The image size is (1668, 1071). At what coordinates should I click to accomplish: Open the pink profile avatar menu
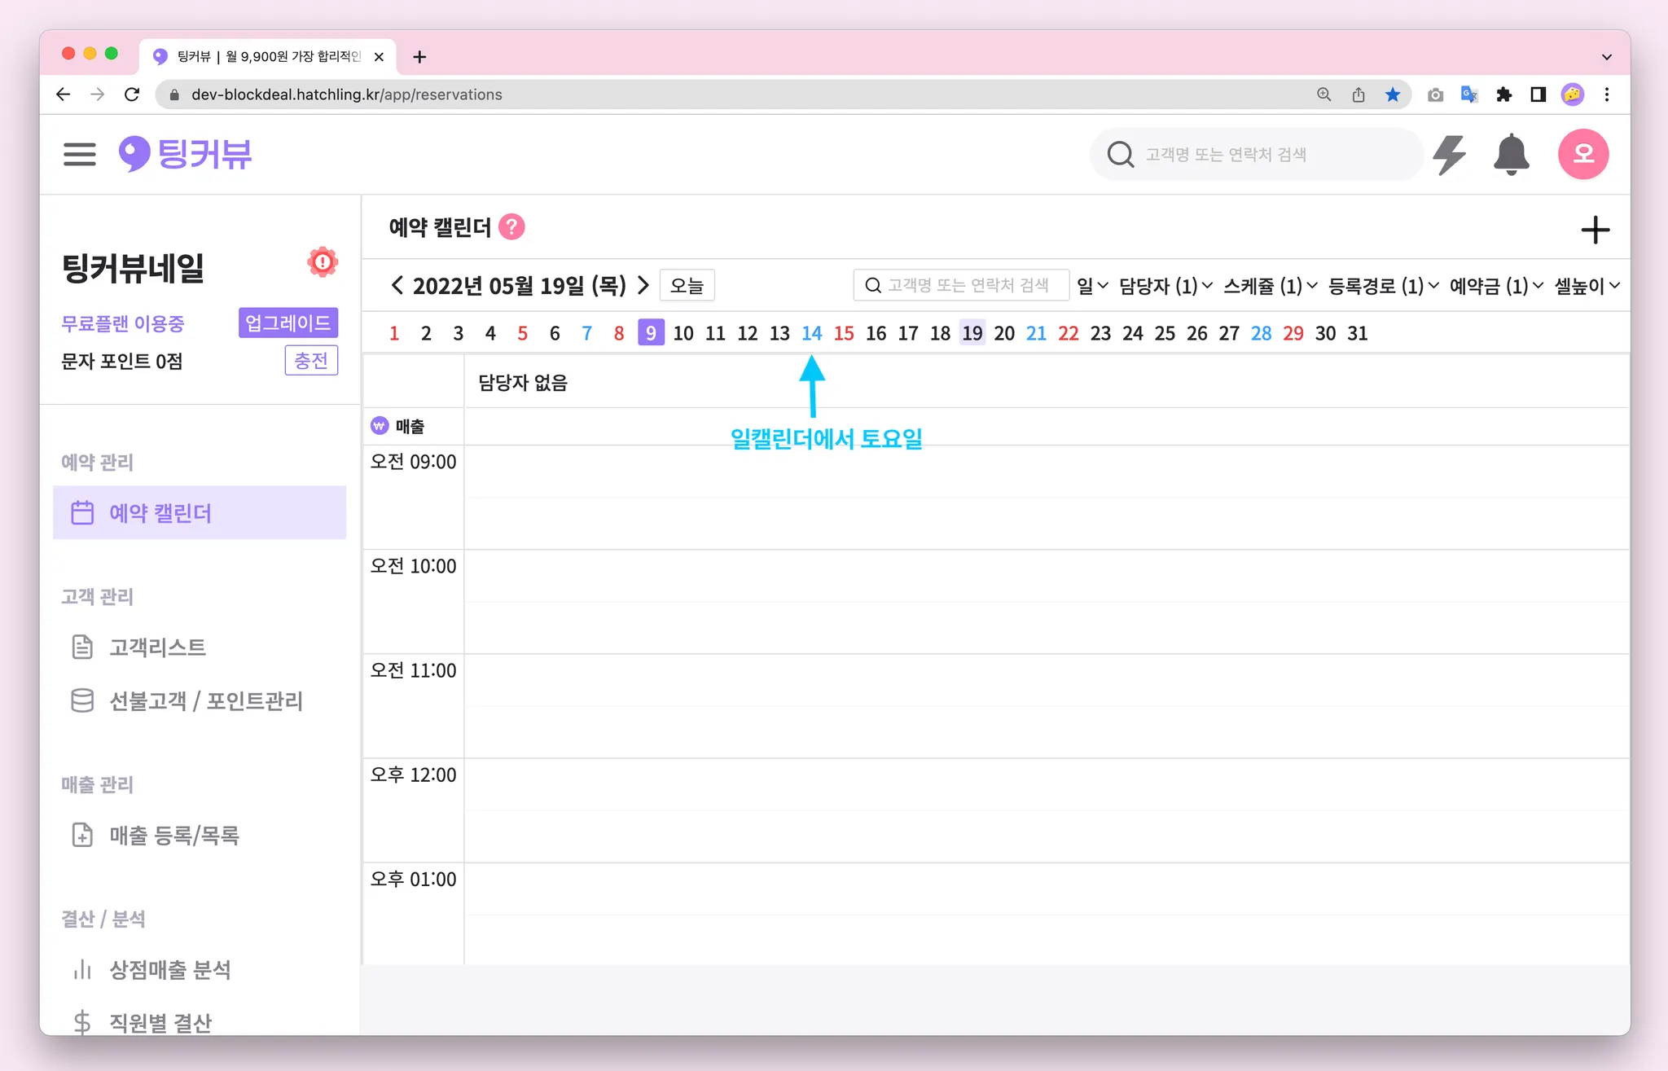[x=1582, y=154]
